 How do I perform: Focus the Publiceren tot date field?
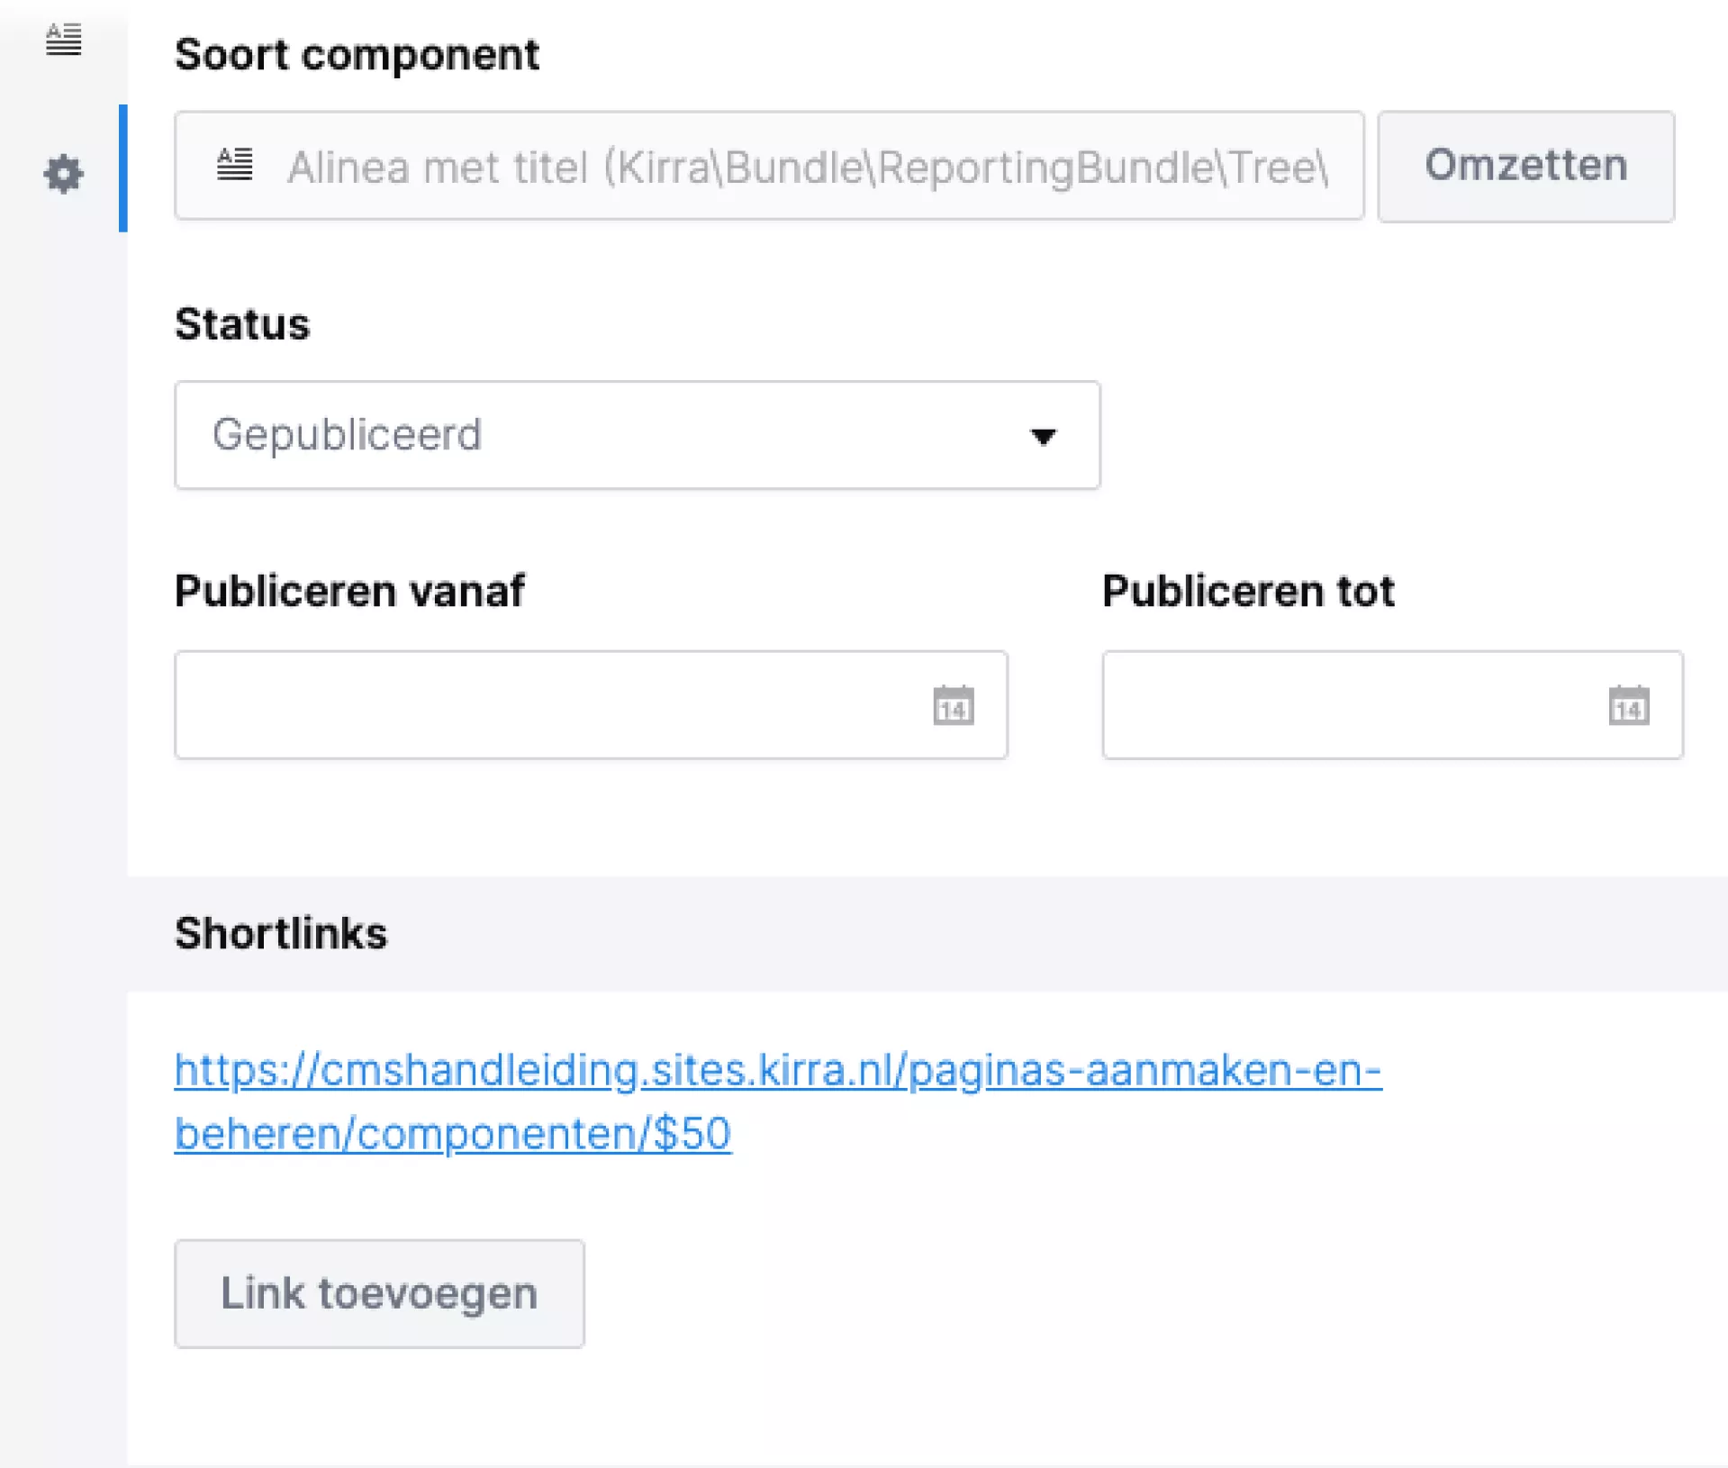click(x=1351, y=705)
